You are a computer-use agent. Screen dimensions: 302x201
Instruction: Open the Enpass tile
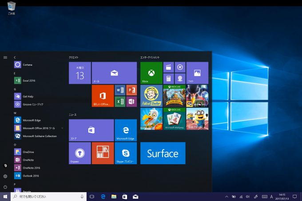pos(80,153)
